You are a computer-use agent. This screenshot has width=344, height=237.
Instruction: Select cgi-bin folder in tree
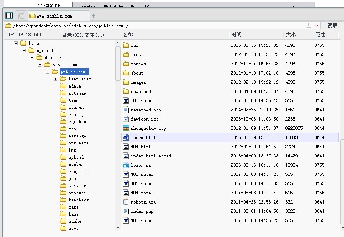(77, 121)
